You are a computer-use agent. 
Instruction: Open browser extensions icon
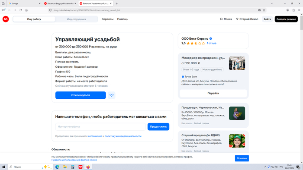pyautogui.click(x=293, y=10)
